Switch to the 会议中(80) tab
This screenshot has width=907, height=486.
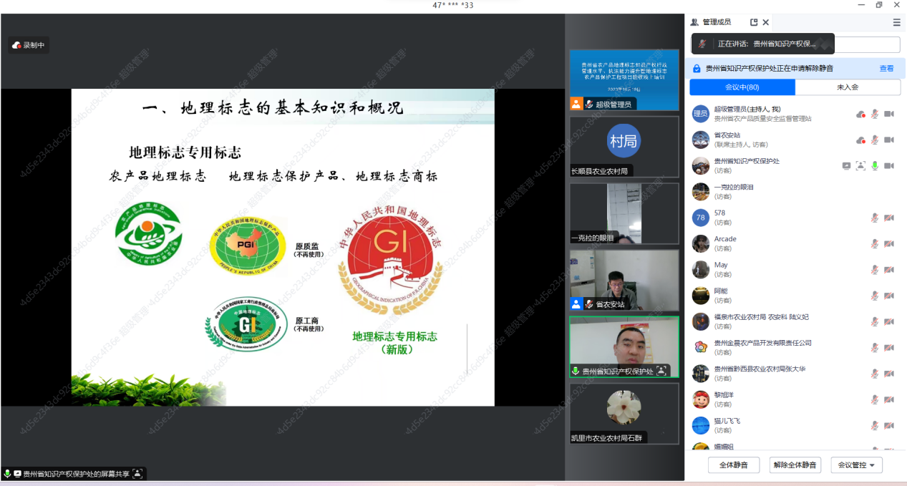(742, 87)
